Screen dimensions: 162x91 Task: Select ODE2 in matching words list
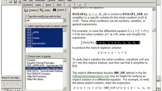44,41
